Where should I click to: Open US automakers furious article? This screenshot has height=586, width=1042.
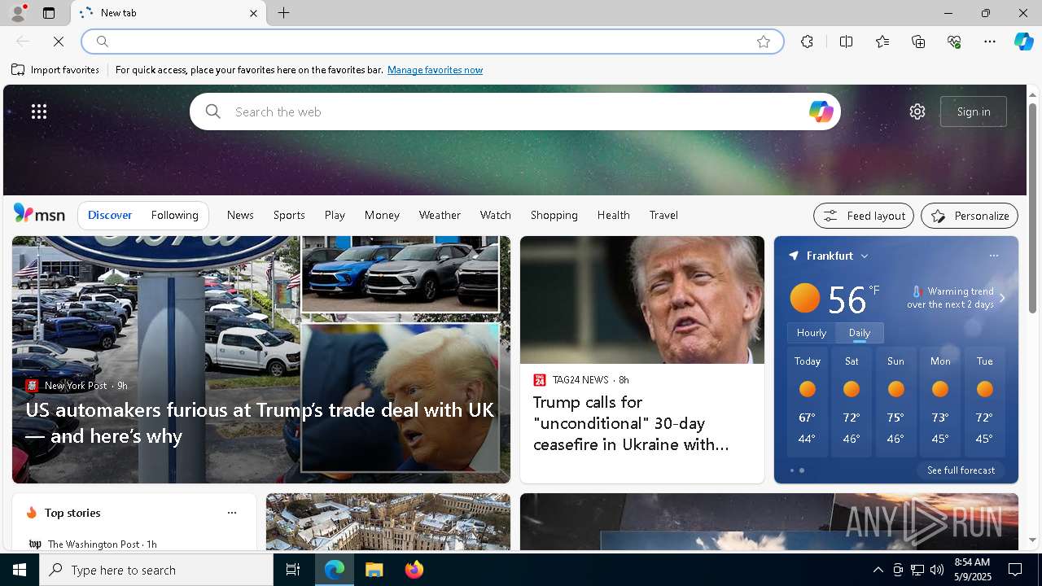click(x=260, y=422)
